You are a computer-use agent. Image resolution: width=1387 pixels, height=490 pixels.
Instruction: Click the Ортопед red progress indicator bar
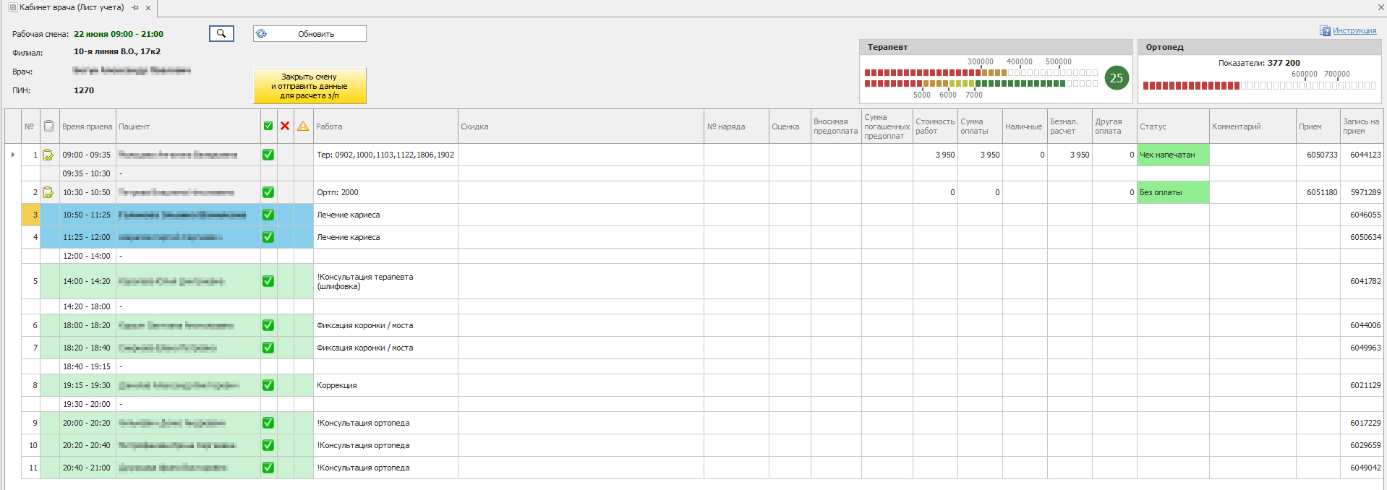click(x=1191, y=85)
